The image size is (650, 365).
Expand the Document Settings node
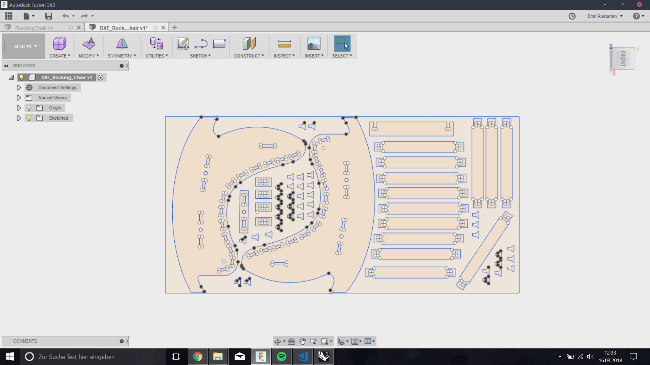[x=19, y=88]
